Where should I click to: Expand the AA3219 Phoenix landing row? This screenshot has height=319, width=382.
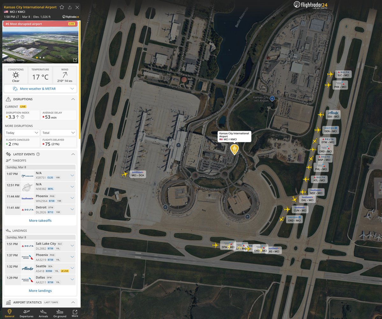[72, 257]
